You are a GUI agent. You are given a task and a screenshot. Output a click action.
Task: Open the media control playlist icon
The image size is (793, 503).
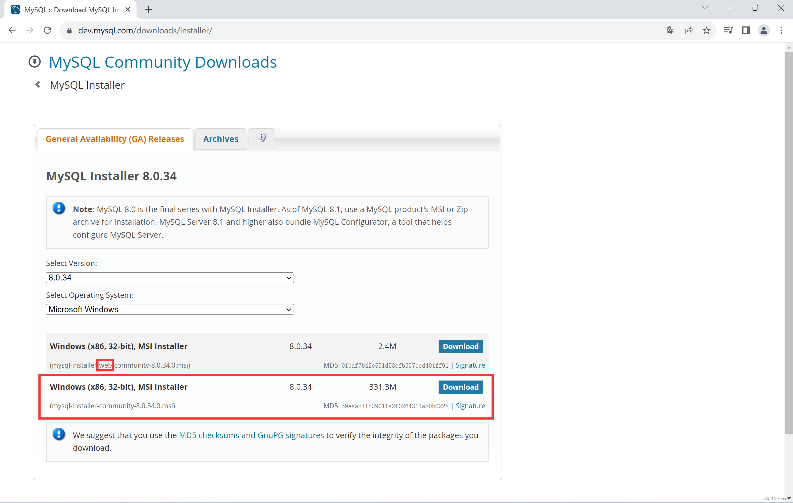728,30
